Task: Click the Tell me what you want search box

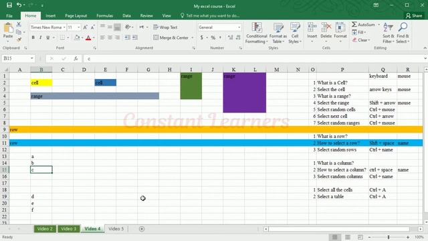Action: point(210,15)
